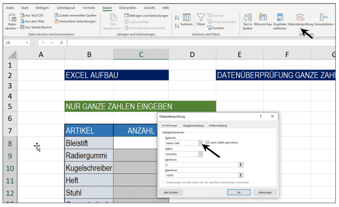339x207 pixels.
Task: Tick Änderungen auf alle Zellen anwenden checkbox
Action: click(x=164, y=182)
